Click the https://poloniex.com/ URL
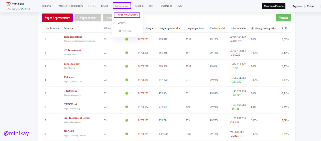The image size is (321, 141). click(x=73, y=82)
